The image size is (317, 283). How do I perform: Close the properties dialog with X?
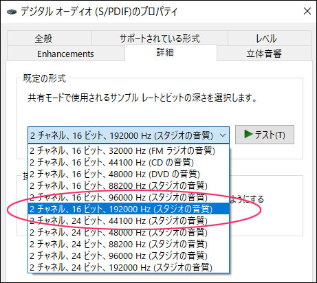(307, 11)
